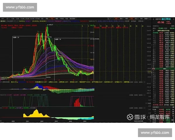Viewport: 175px width, 140px height.
Task: Close the second indicator sub-panel
Action: click(144, 95)
